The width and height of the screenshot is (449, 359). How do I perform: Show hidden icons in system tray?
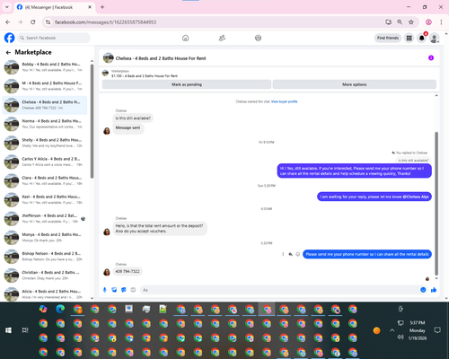pyautogui.click(x=392, y=330)
